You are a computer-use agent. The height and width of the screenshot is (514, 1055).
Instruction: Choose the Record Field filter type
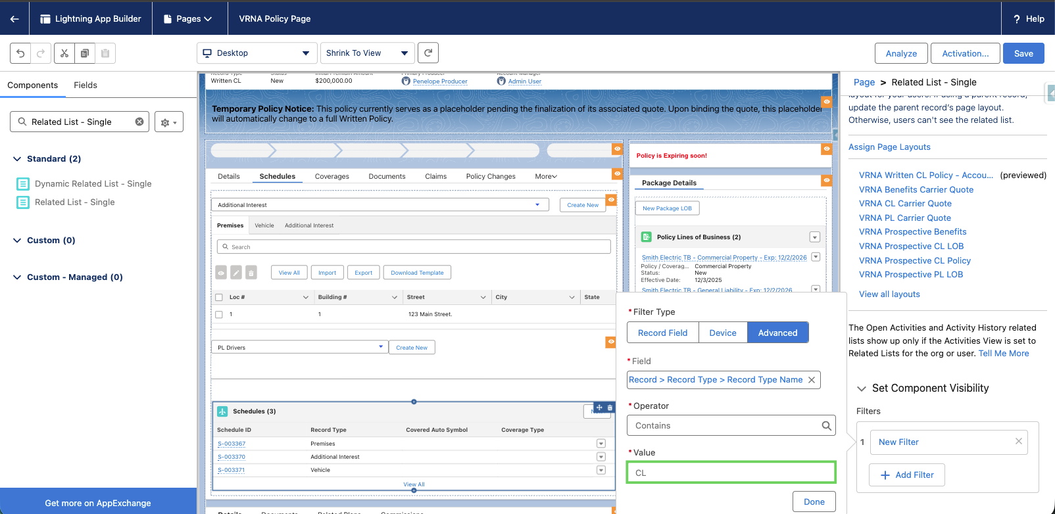(663, 333)
